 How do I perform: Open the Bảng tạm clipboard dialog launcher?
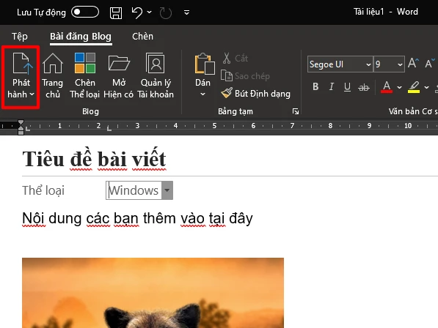295,111
